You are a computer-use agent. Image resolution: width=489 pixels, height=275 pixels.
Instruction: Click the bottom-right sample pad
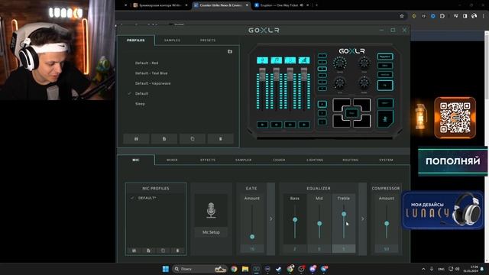pyautogui.click(x=362, y=121)
